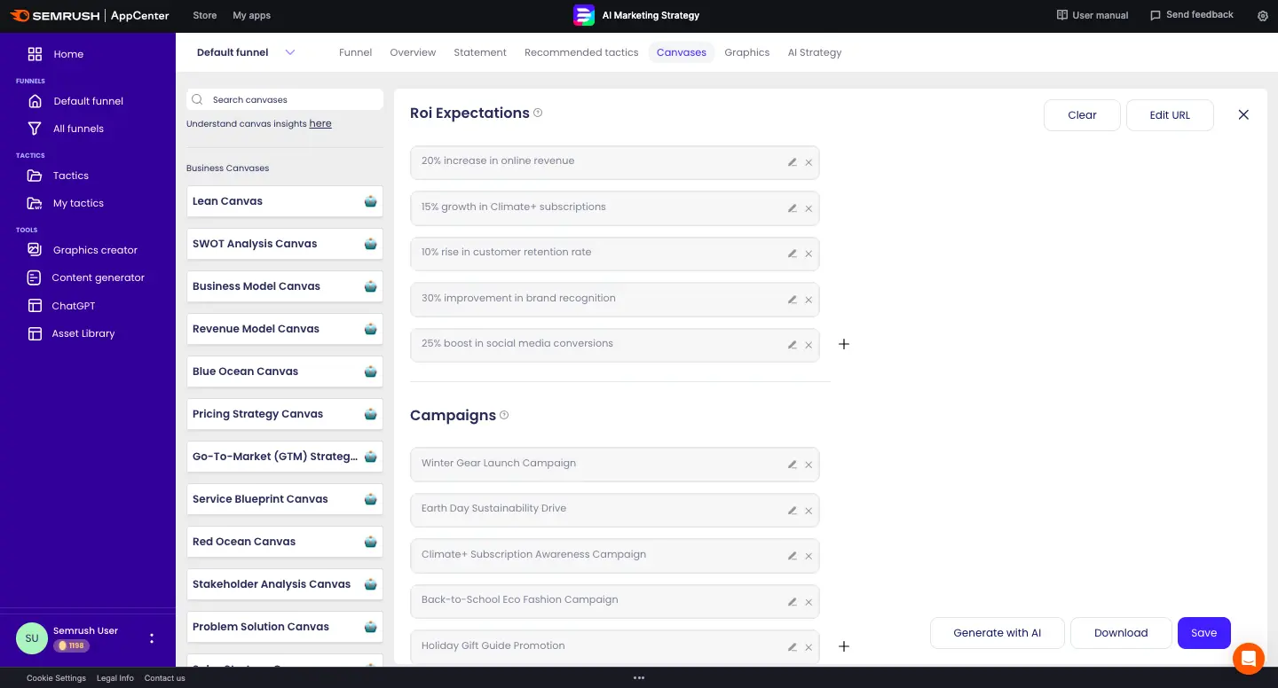Open the Recommended tactics tab

[581, 52]
